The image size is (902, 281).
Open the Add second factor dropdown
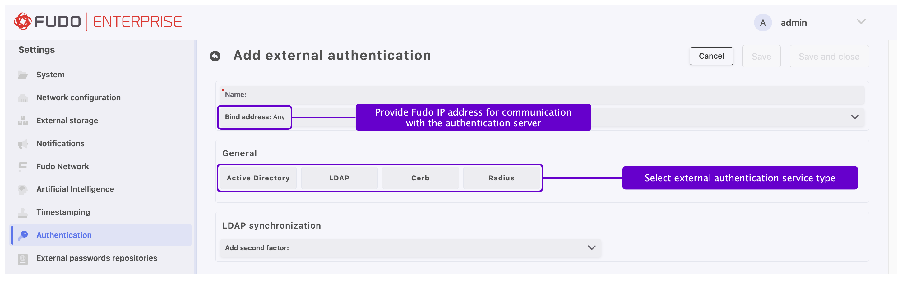point(591,247)
